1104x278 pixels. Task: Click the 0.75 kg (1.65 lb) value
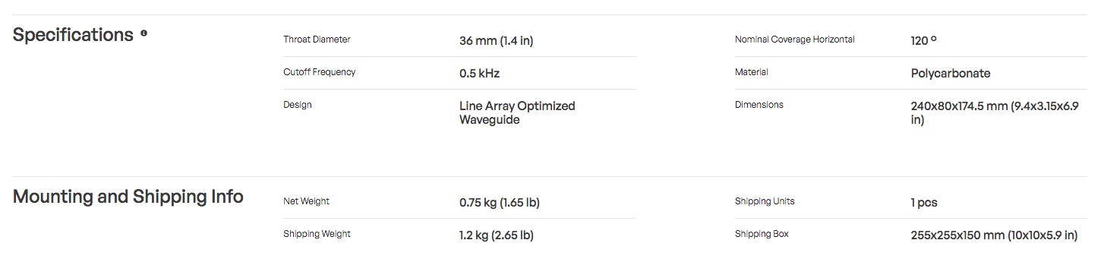point(499,203)
